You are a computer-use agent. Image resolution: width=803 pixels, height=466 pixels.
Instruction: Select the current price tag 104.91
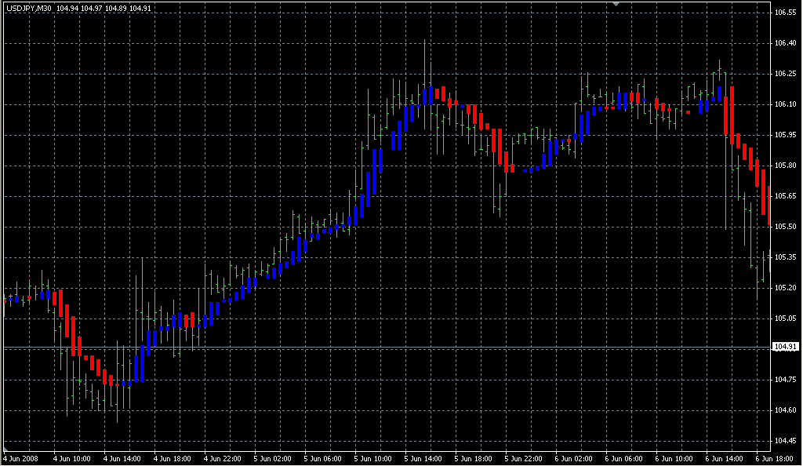pos(785,347)
